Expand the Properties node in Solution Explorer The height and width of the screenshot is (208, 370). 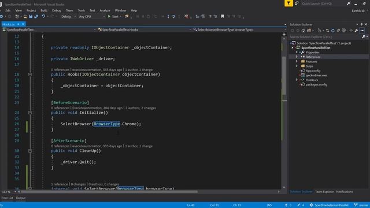tap(297, 53)
